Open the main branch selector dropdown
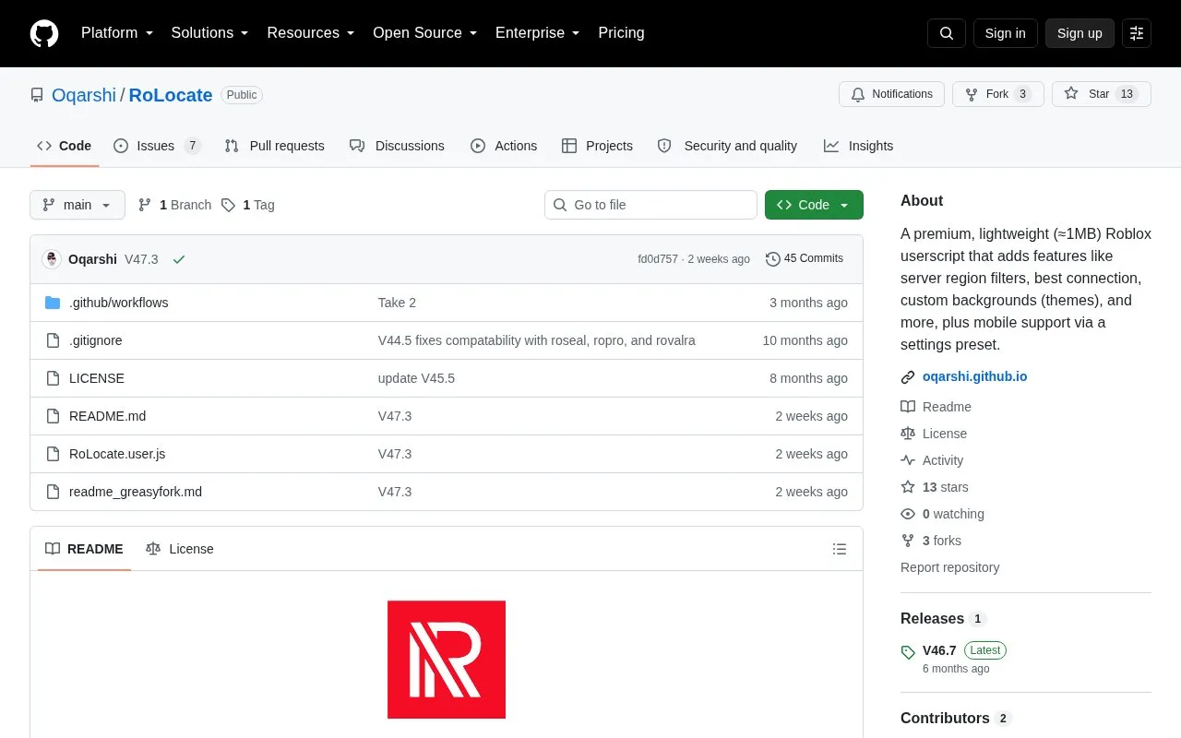The image size is (1181, 738). [x=78, y=205]
